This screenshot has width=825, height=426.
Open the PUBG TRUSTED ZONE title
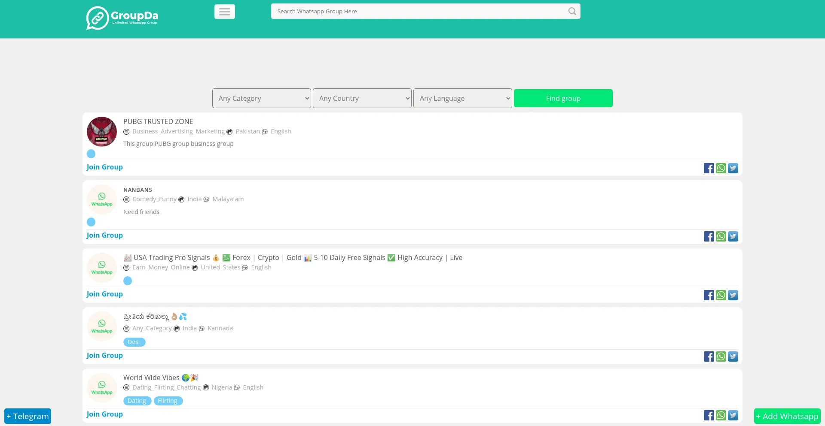[x=158, y=121]
